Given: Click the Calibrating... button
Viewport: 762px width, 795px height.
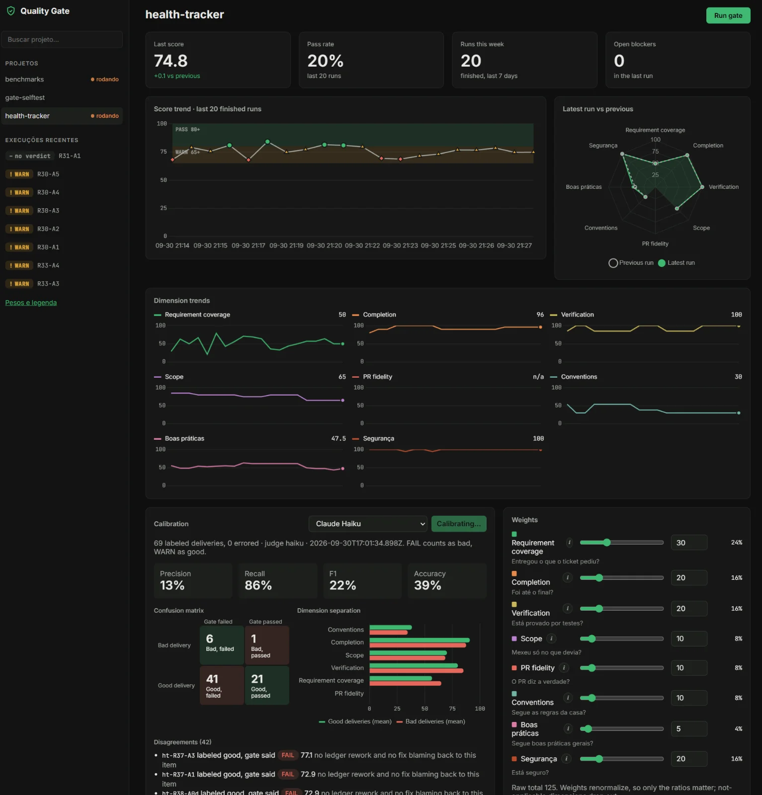Looking at the screenshot, I should [x=459, y=524].
